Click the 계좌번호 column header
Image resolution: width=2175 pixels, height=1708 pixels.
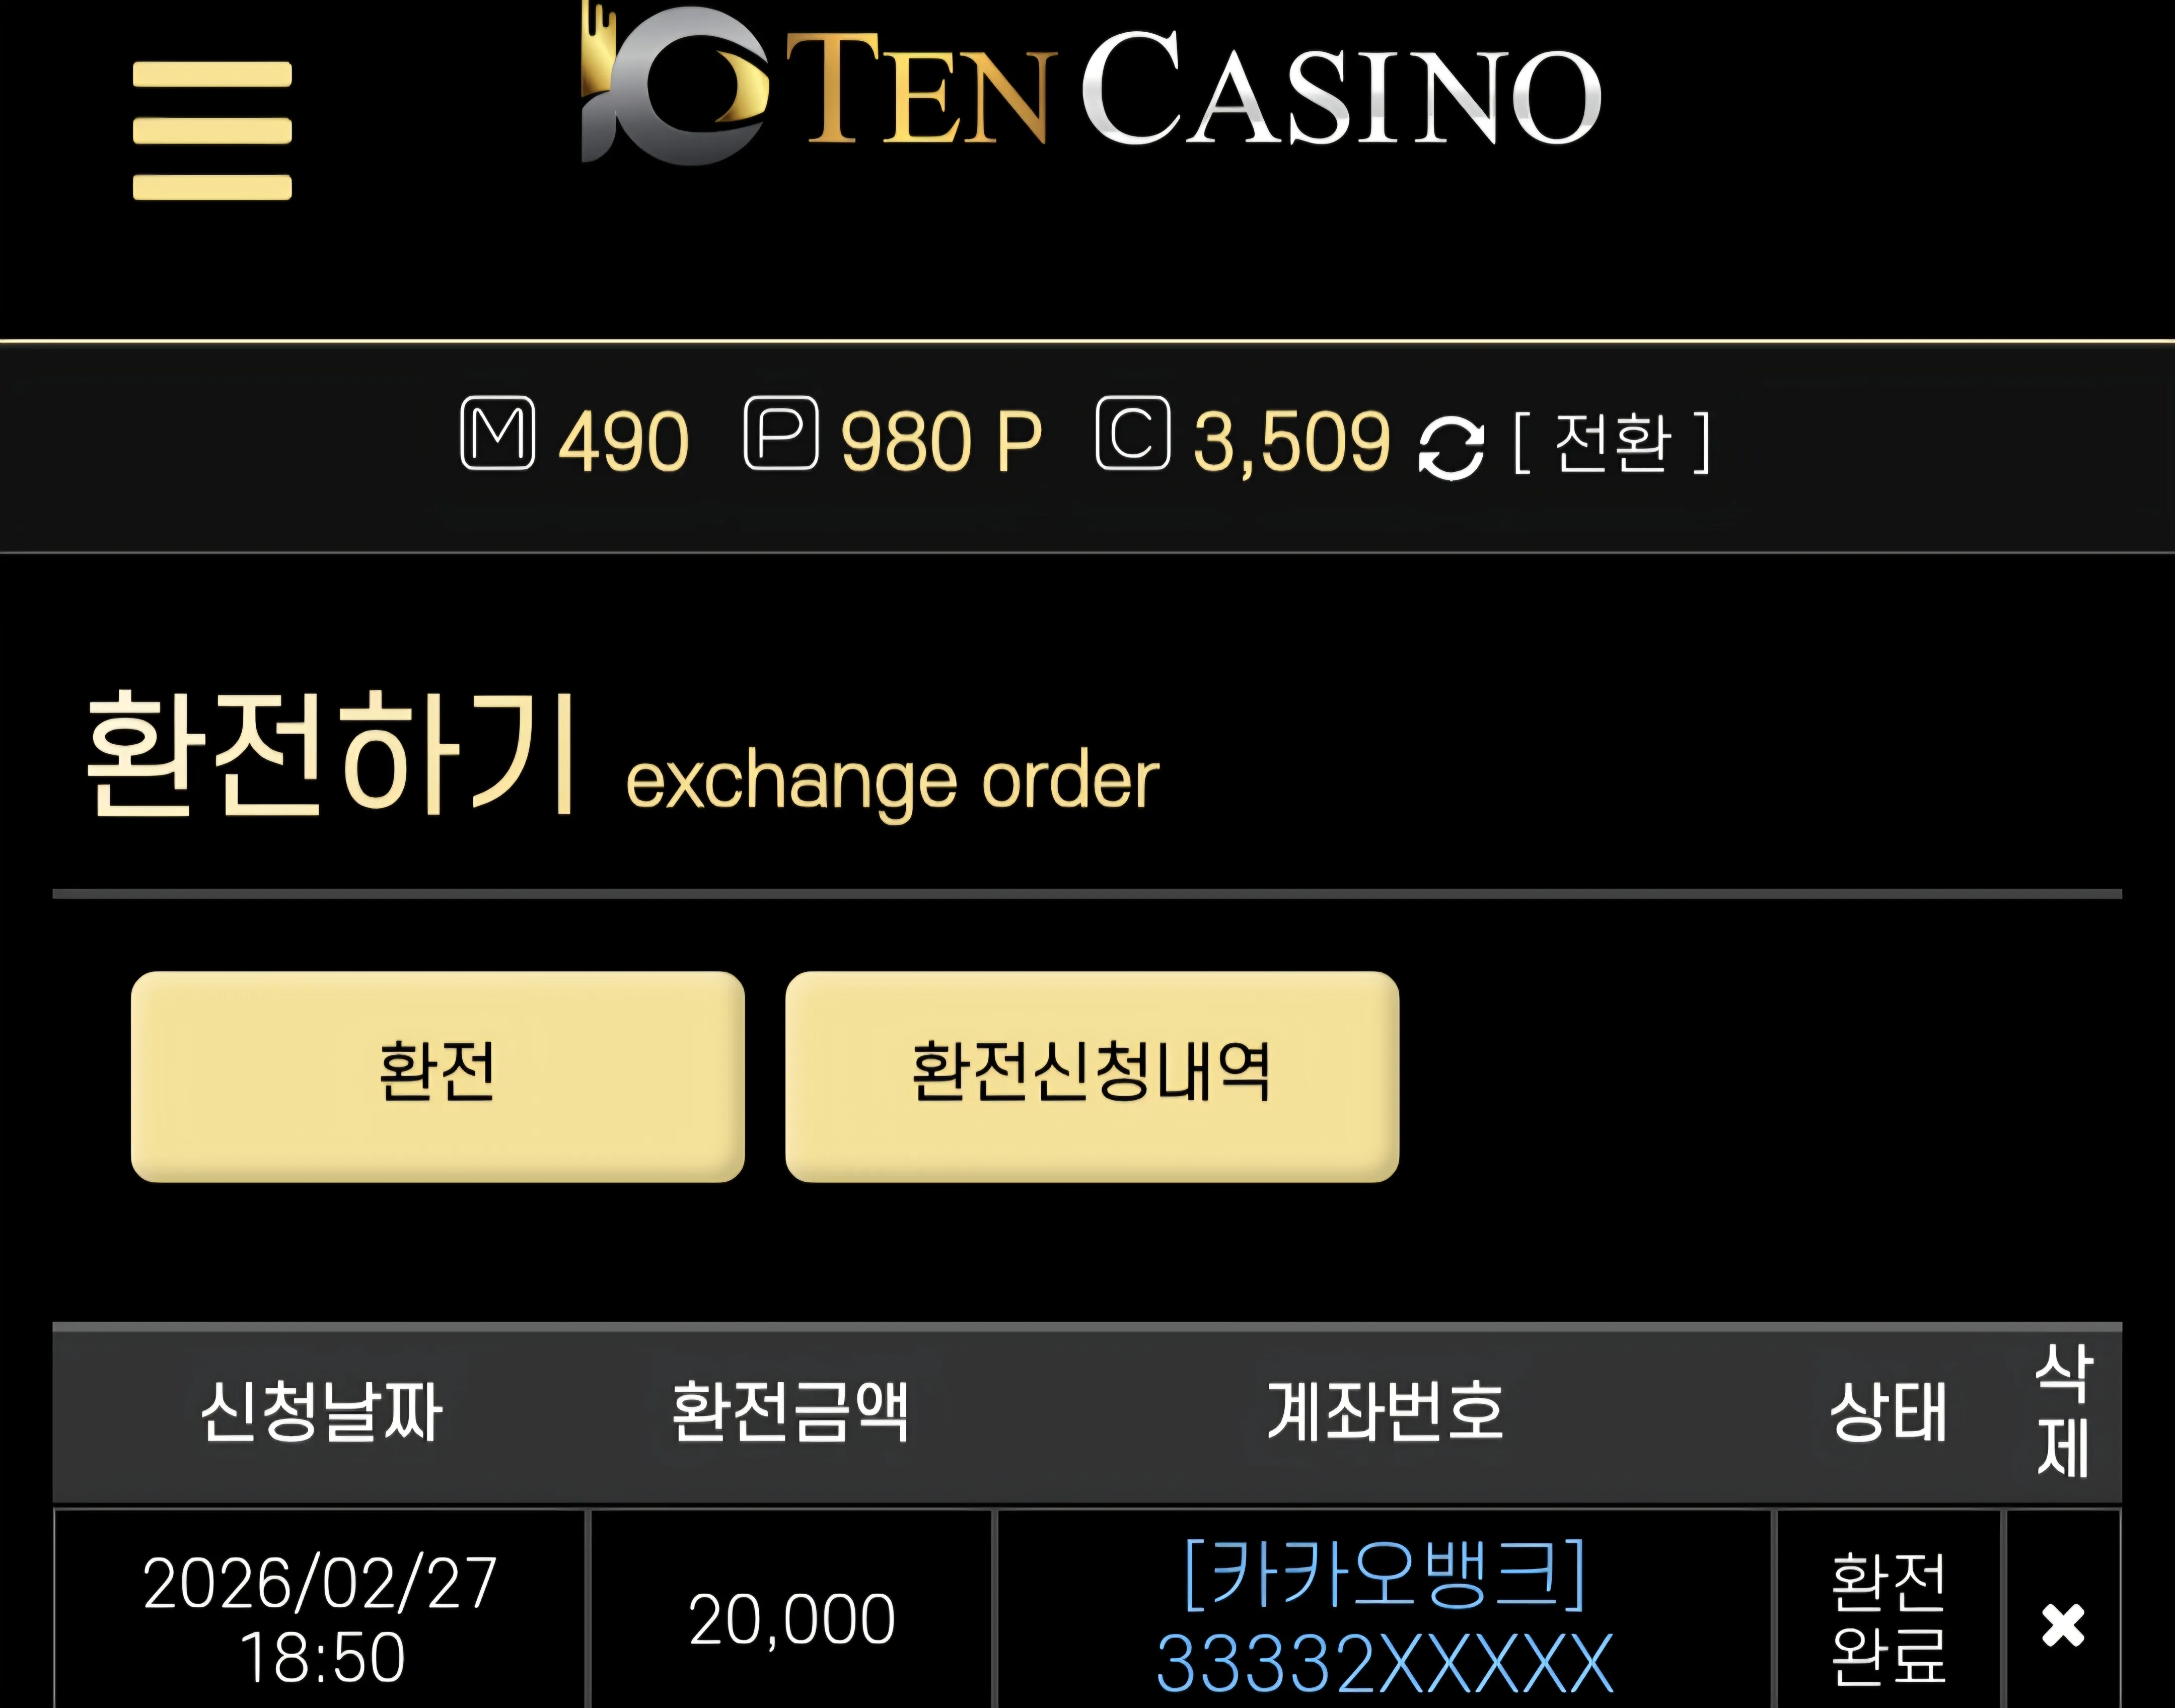coord(1386,1412)
